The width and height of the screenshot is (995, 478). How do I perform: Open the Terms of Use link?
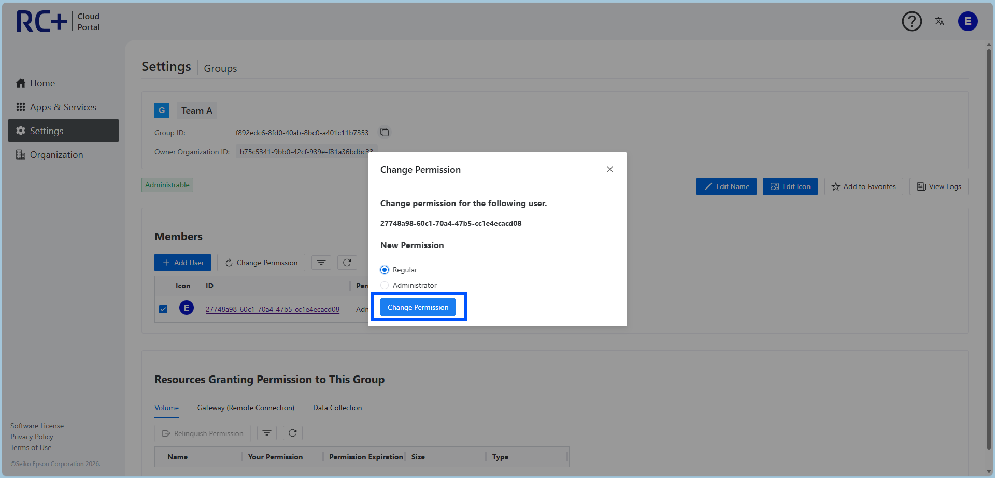pyautogui.click(x=31, y=447)
